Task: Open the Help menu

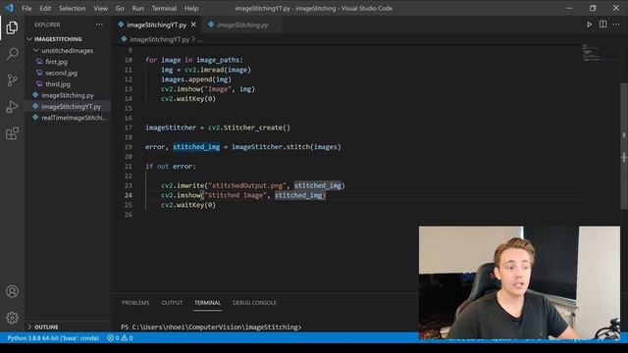Action: click(191, 8)
